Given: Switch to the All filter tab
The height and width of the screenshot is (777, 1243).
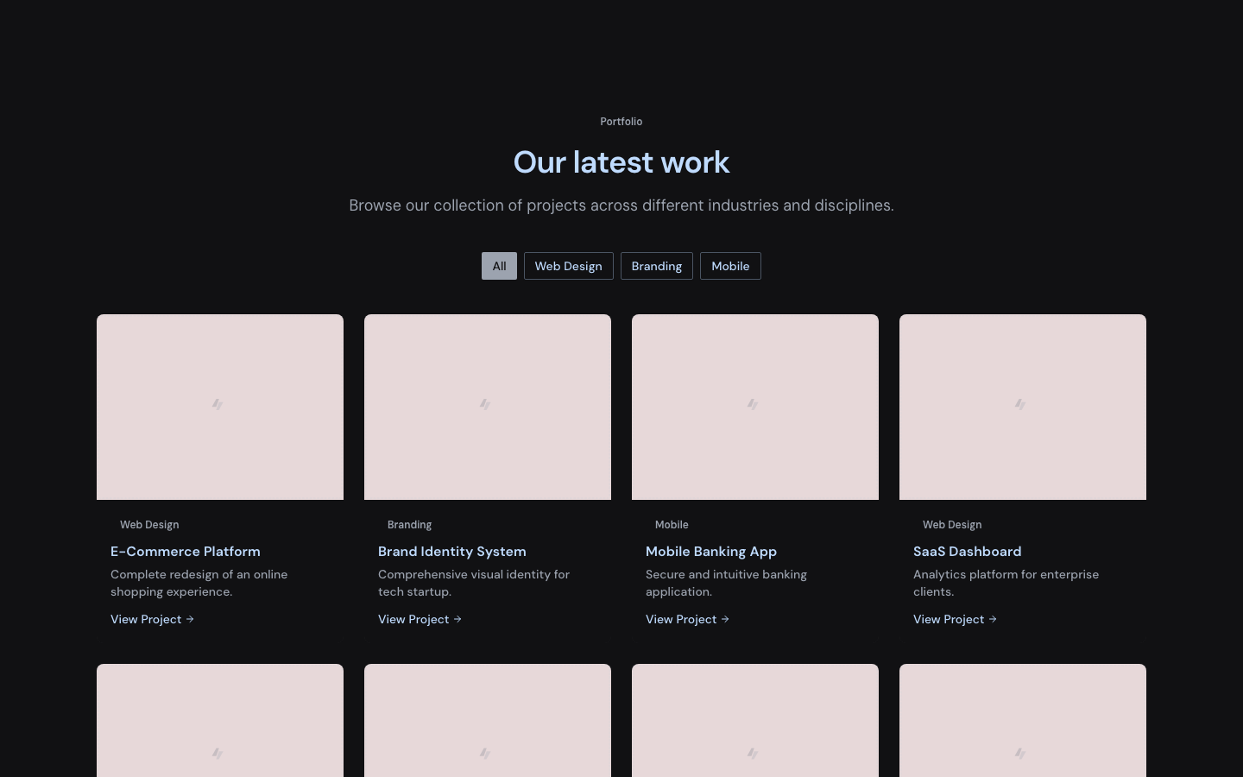Looking at the screenshot, I should 499,266.
